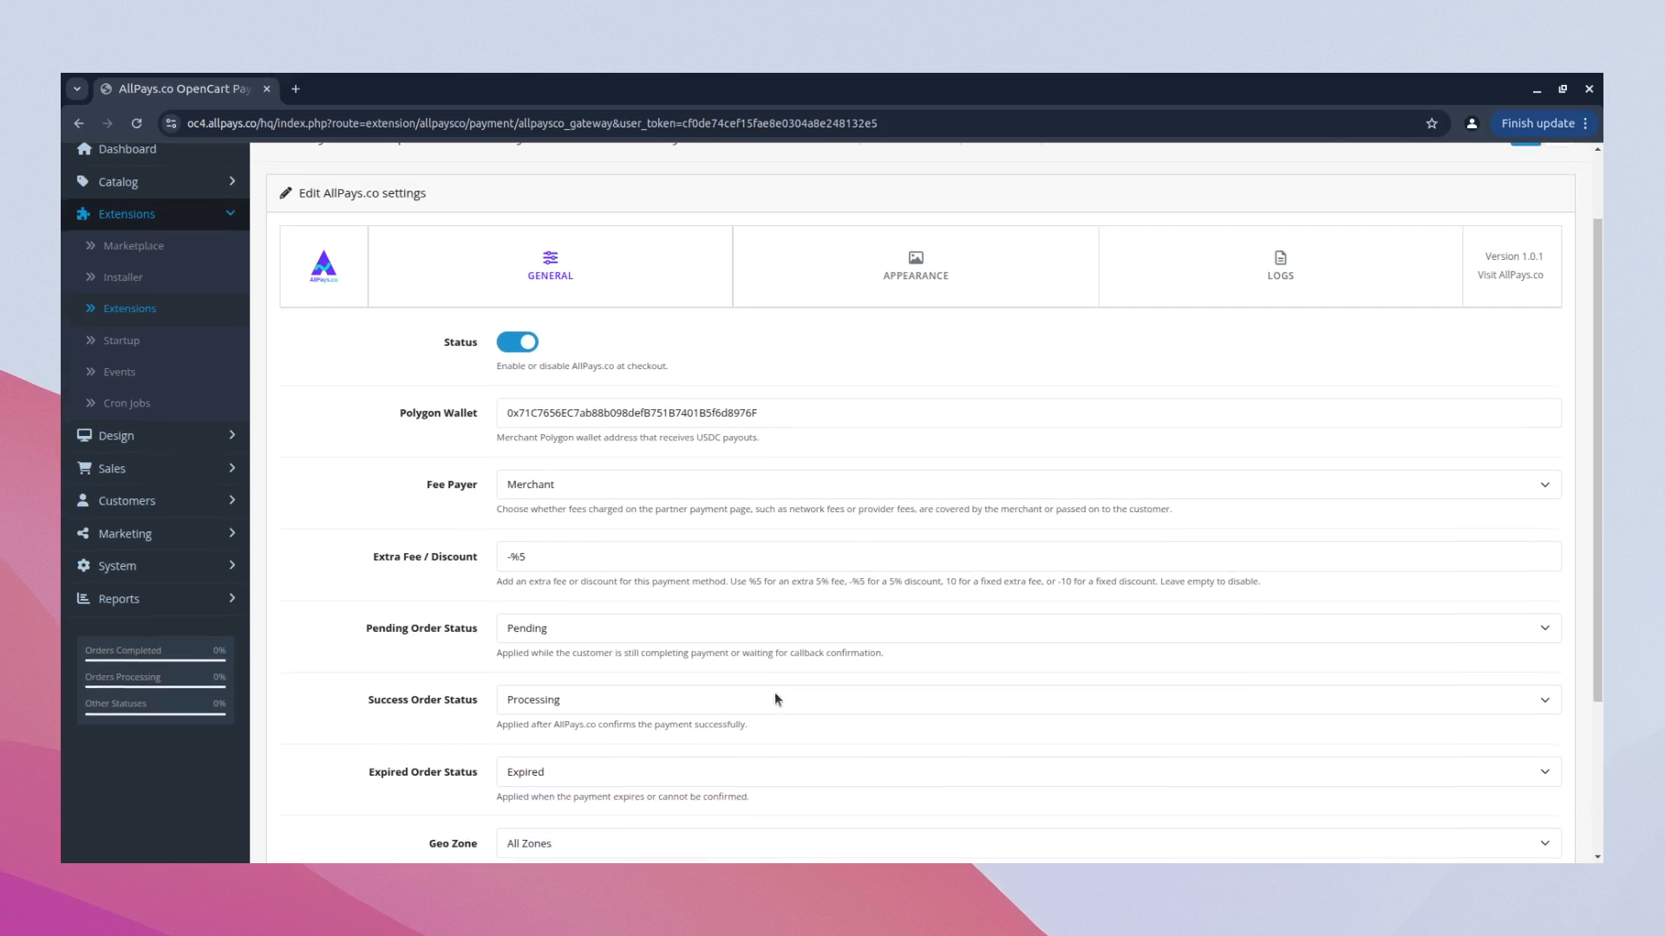Click the Sales cart icon
The width and height of the screenshot is (1665, 936).
click(x=84, y=468)
